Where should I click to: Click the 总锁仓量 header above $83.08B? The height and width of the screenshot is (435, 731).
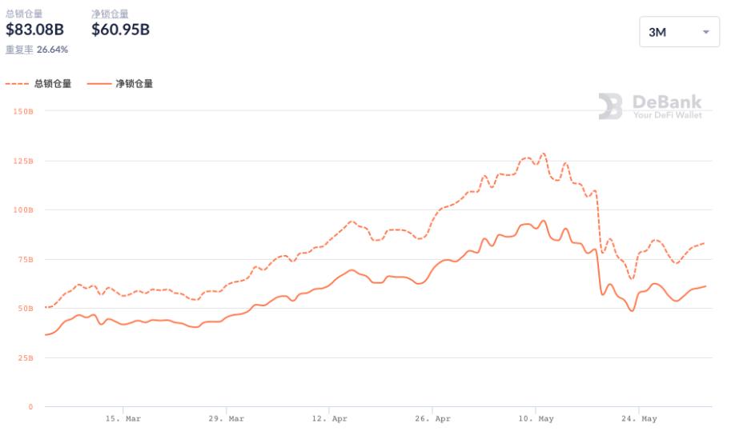coord(23,14)
